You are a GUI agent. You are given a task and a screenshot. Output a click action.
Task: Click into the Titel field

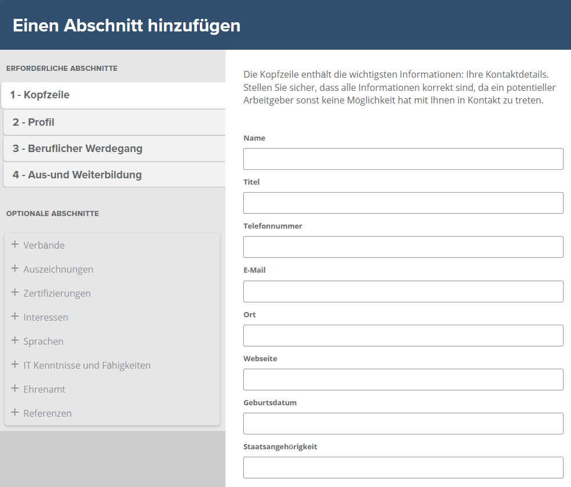coord(403,203)
